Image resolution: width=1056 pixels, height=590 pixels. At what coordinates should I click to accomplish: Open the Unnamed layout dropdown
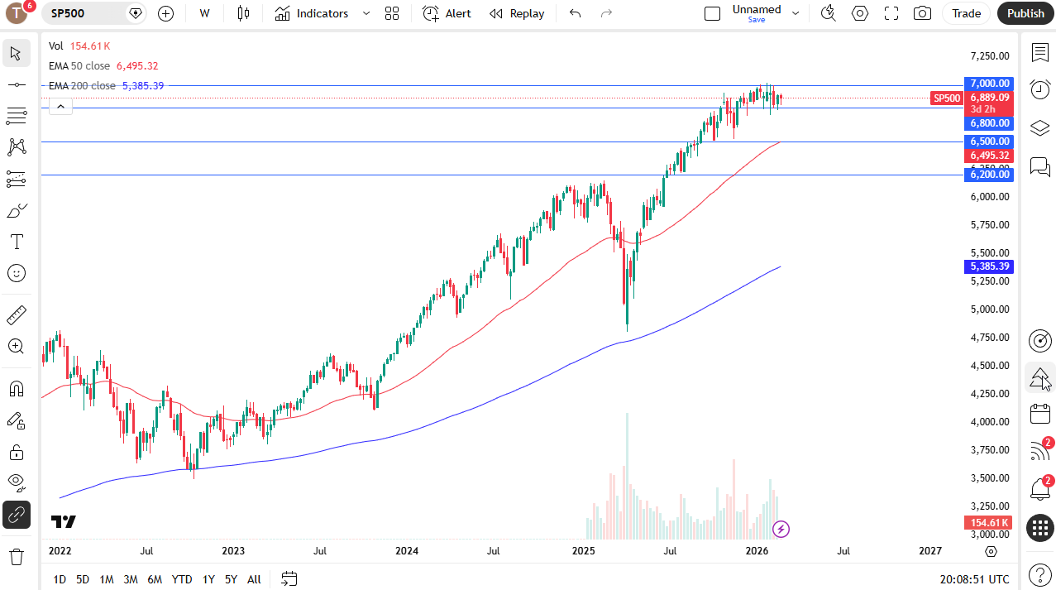[795, 13]
